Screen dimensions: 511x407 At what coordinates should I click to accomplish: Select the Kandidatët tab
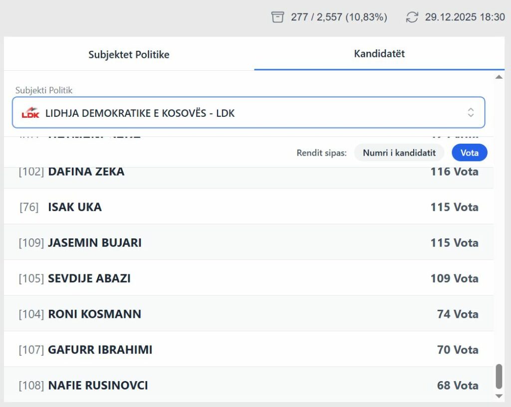pos(379,54)
